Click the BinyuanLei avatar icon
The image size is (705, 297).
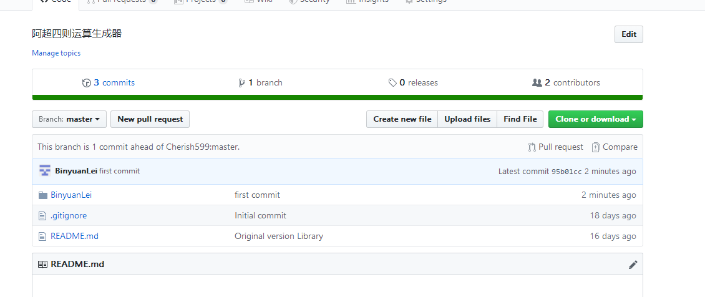coord(45,171)
